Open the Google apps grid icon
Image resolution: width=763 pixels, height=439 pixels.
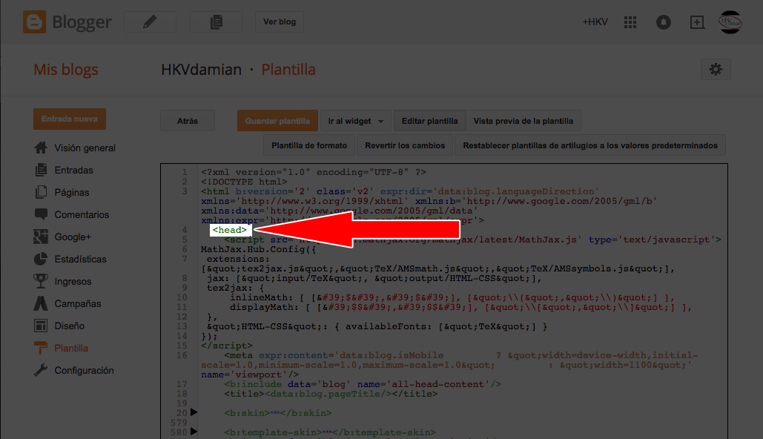pyautogui.click(x=630, y=22)
